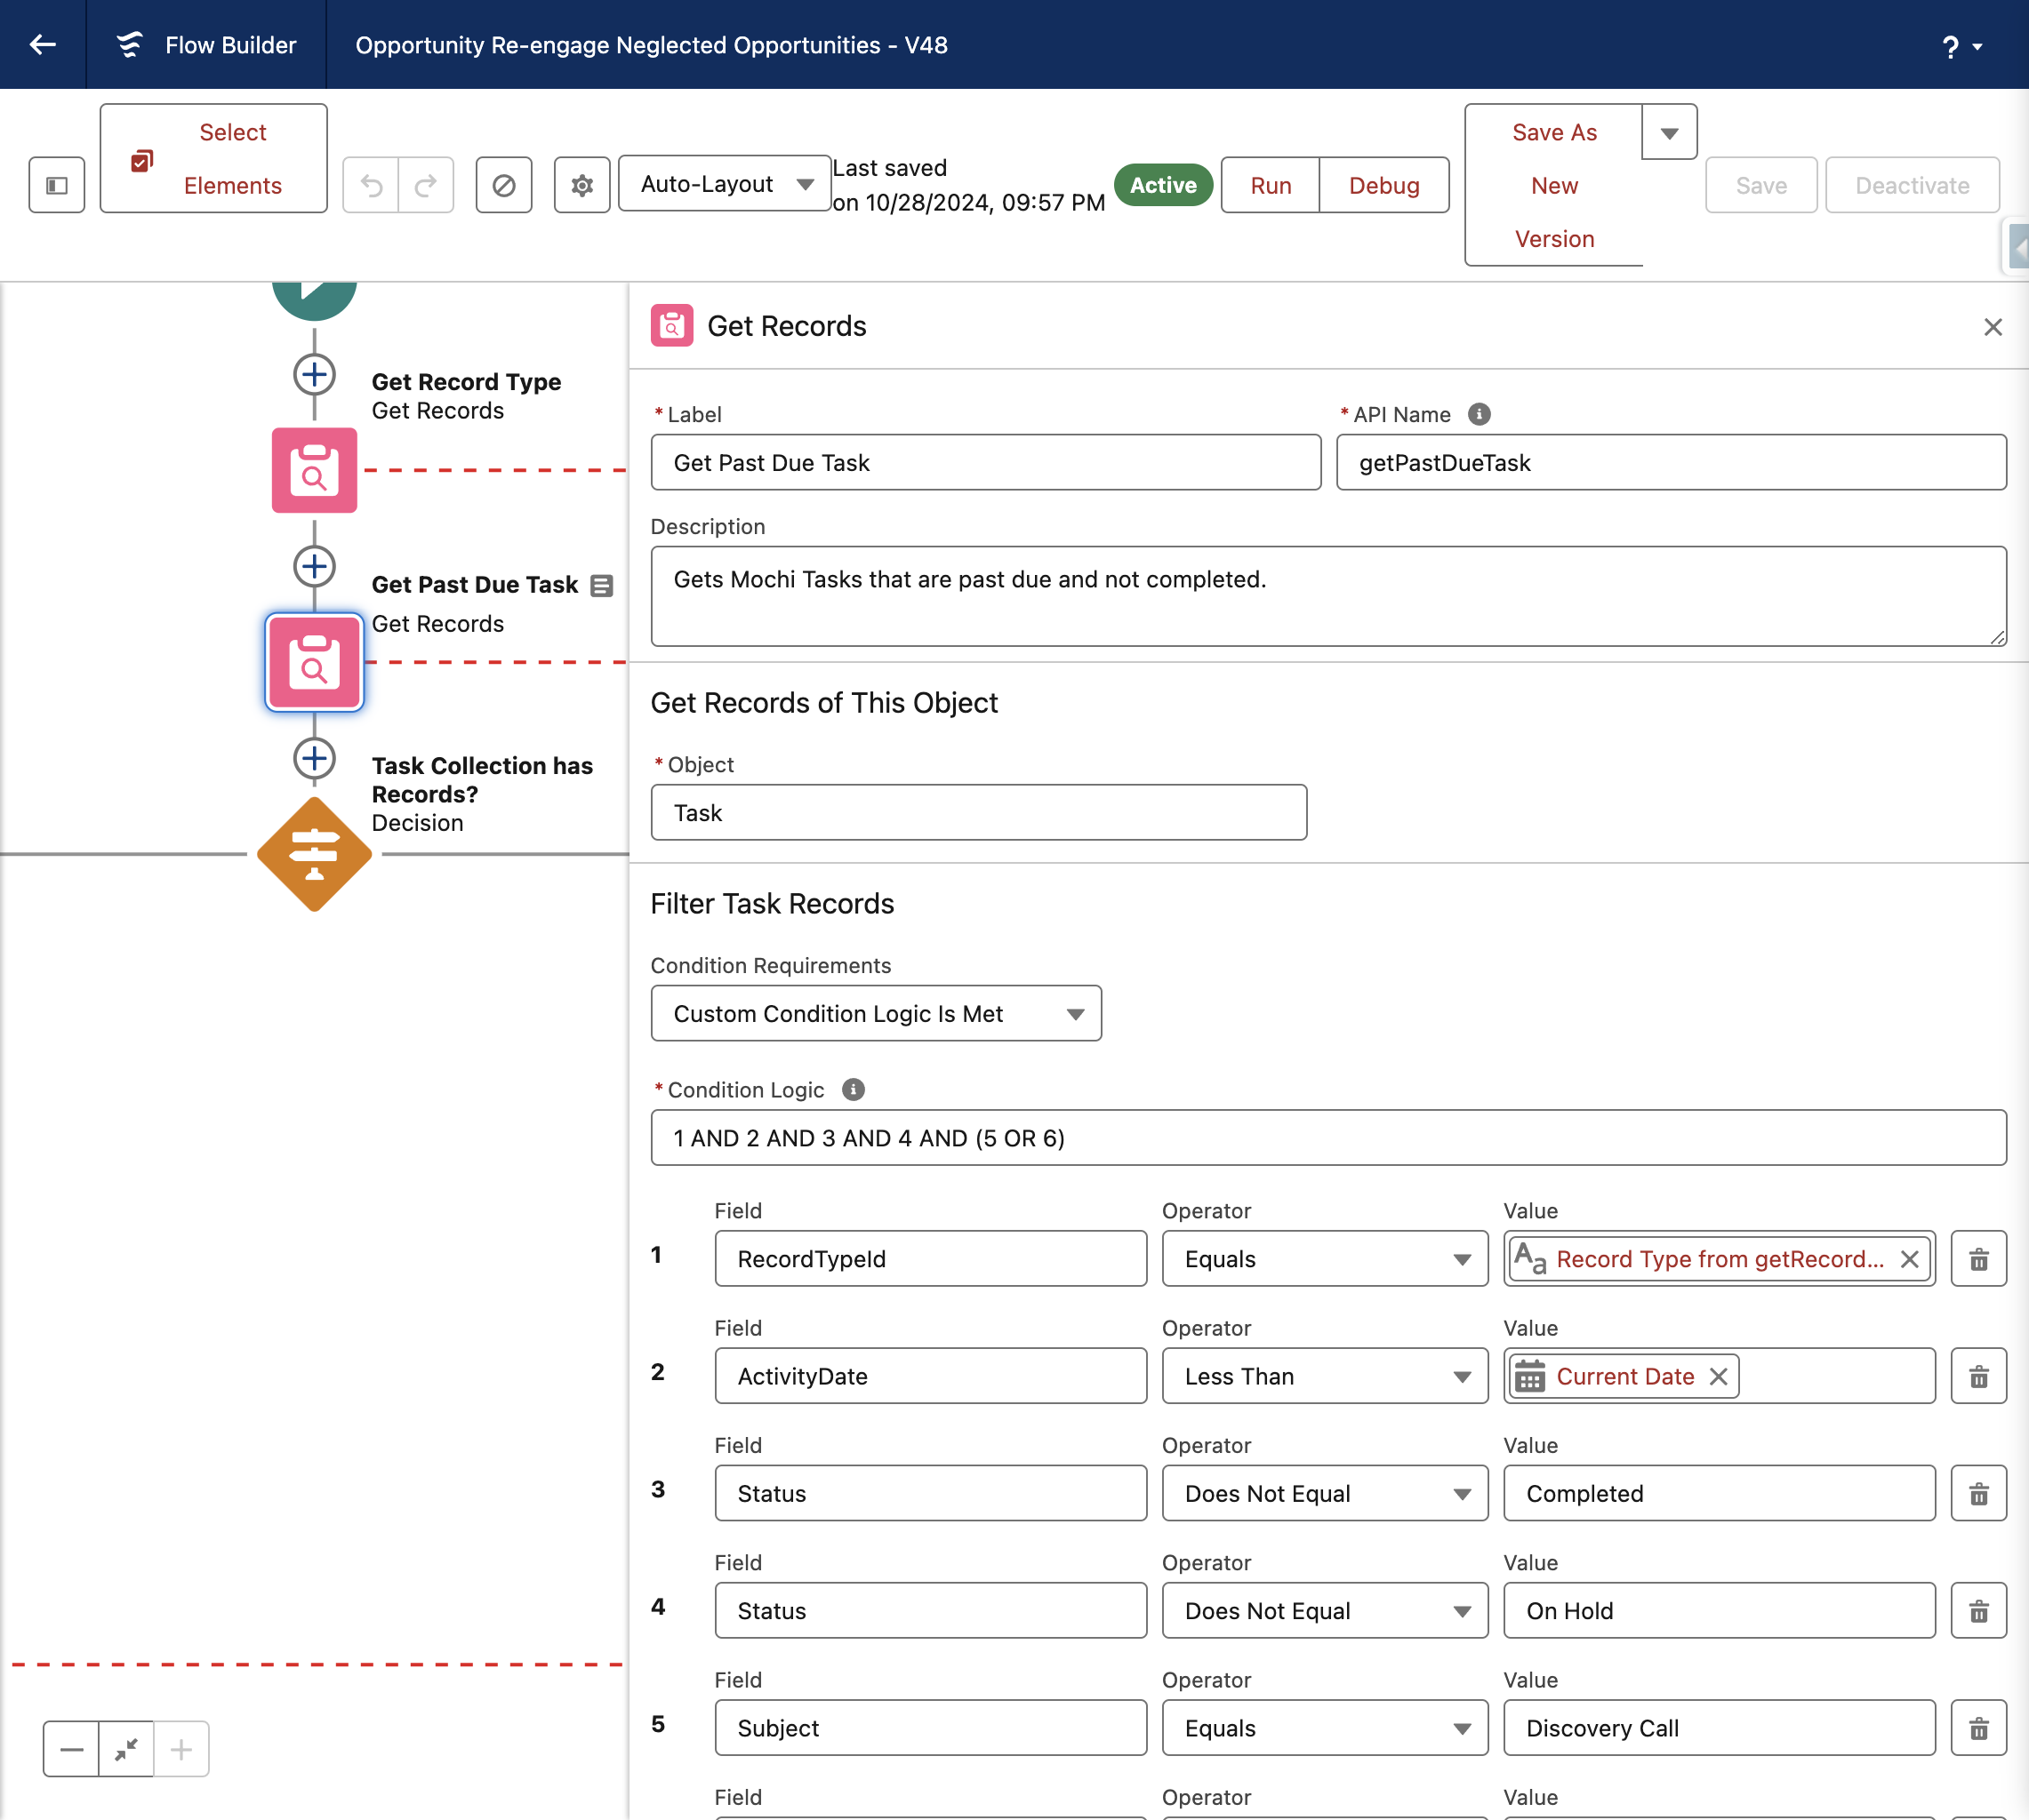2029x1820 pixels.
Task: Click the Label input field
Action: tap(985, 462)
